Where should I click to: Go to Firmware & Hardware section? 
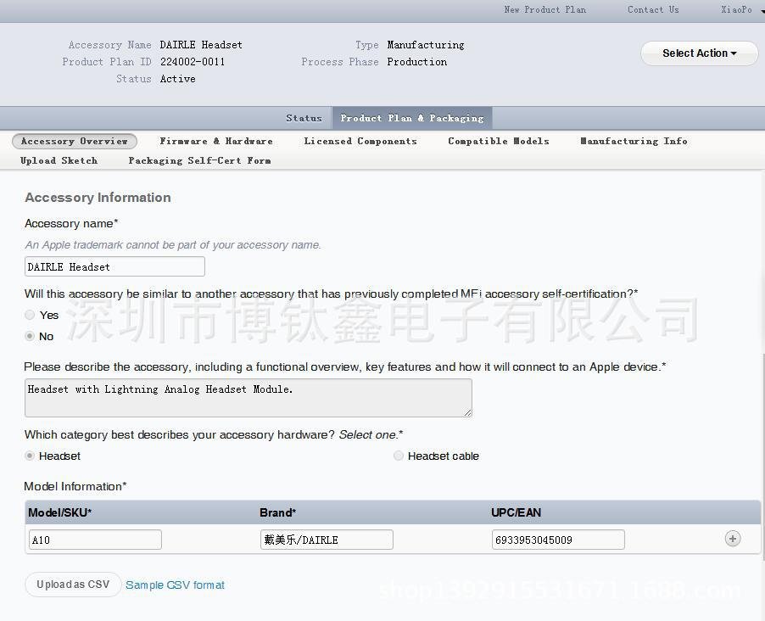click(216, 142)
